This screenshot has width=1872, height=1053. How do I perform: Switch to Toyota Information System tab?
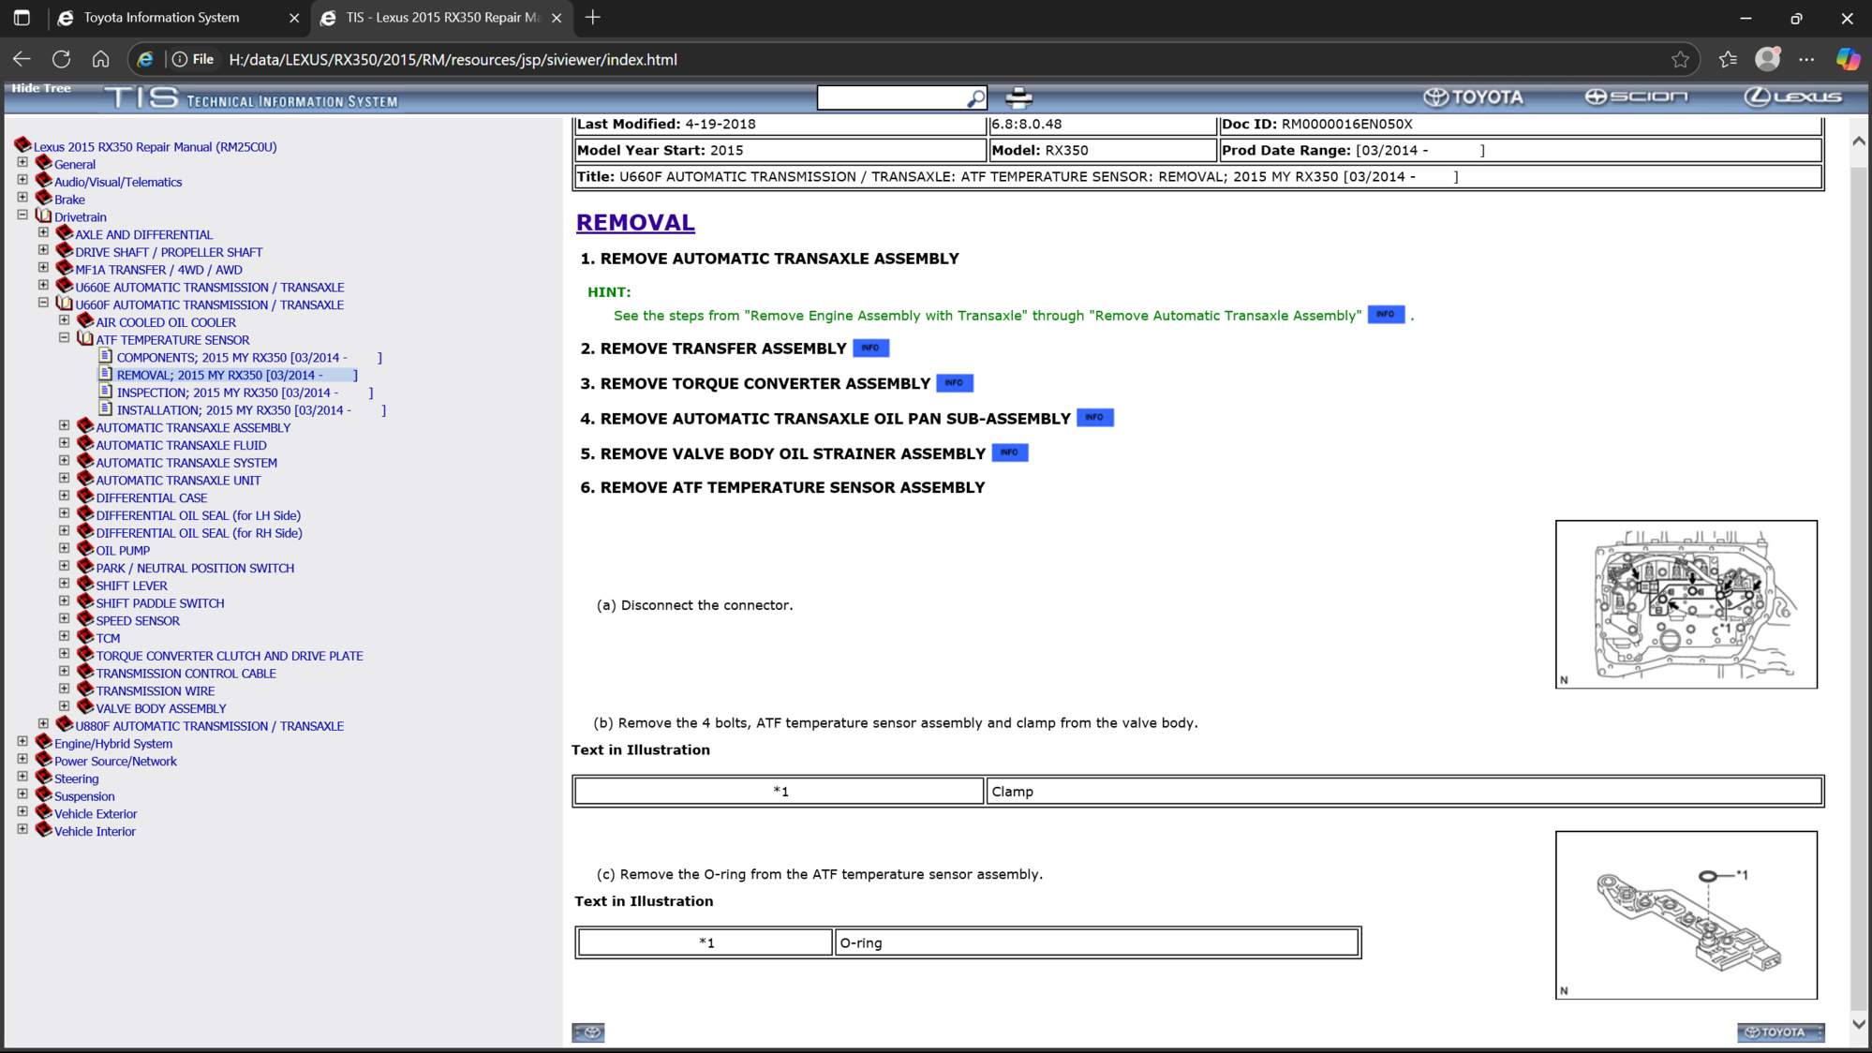pyautogui.click(x=161, y=18)
